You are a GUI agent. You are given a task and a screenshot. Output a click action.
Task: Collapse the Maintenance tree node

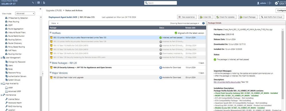pyautogui.click(x=1, y=95)
